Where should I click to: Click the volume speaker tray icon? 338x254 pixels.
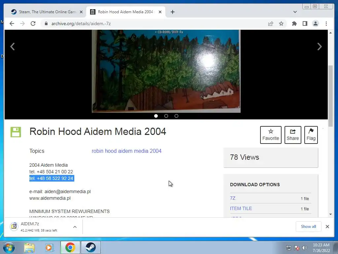[x=304, y=248]
